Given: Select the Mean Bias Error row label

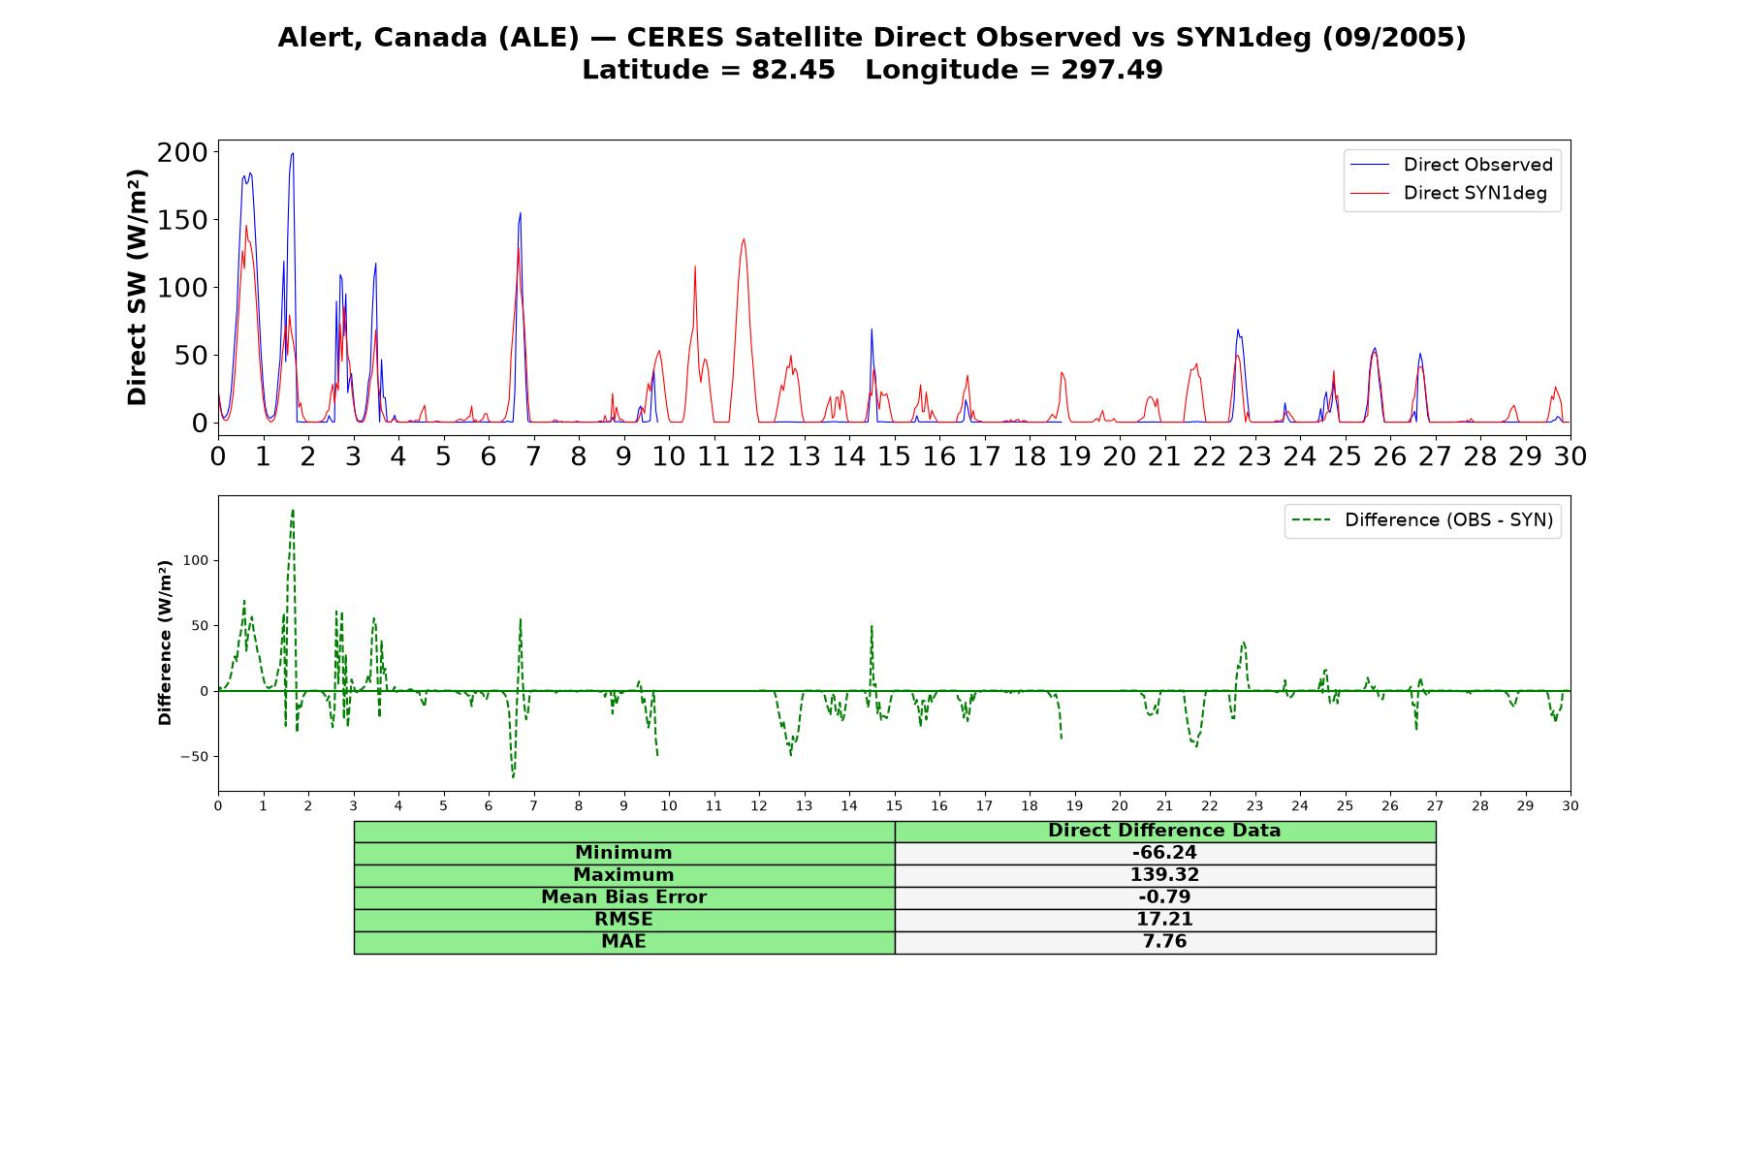Looking at the screenshot, I should pos(624,897).
